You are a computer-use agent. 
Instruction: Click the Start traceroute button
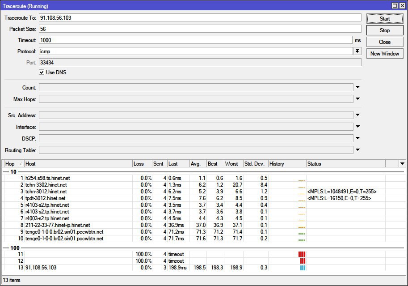[x=384, y=19]
